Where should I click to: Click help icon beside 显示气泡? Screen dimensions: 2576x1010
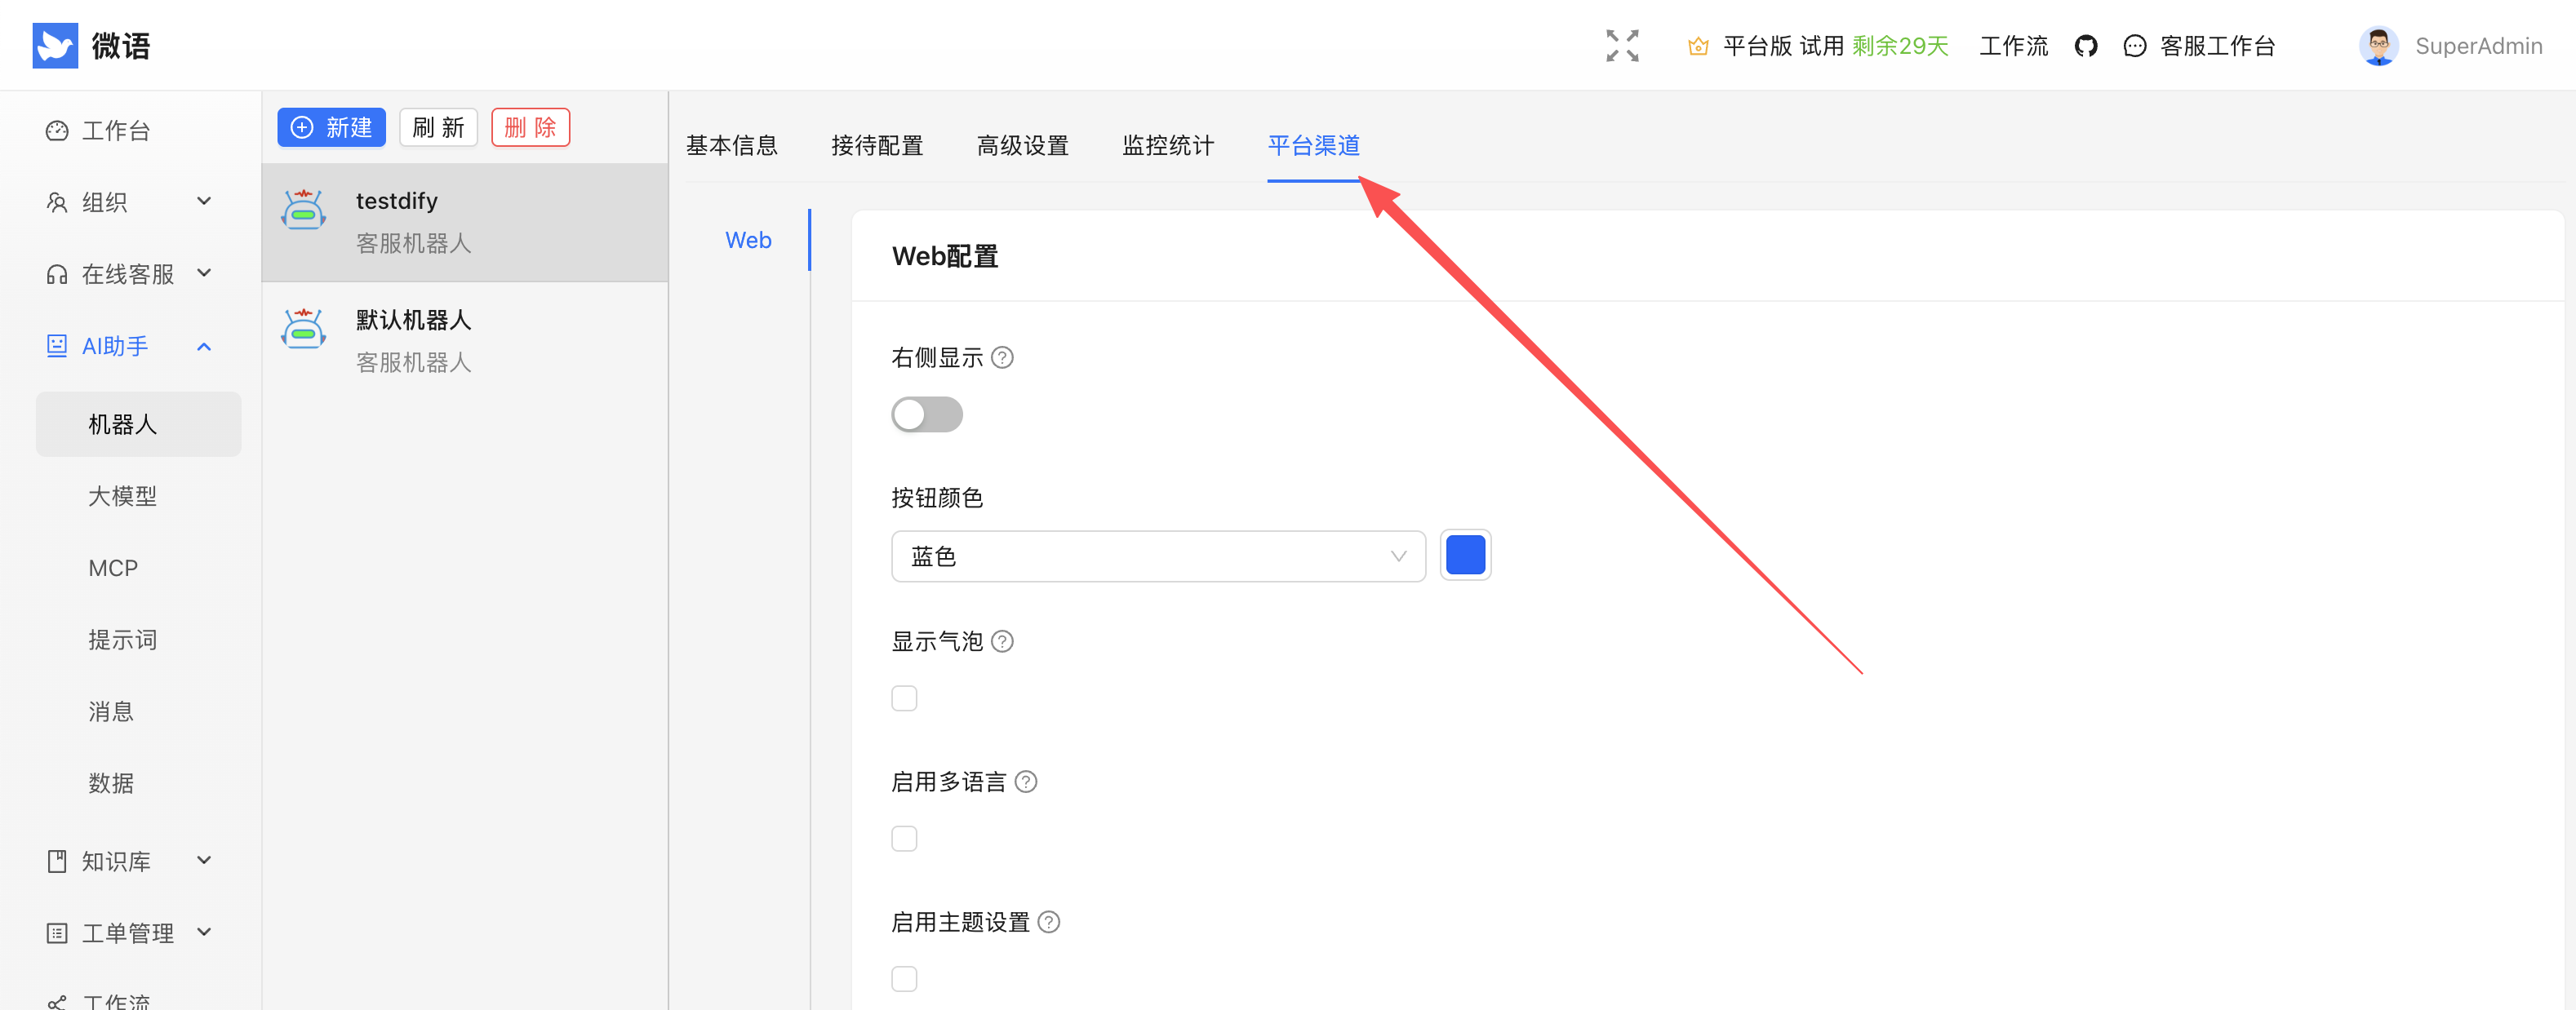tap(1002, 642)
